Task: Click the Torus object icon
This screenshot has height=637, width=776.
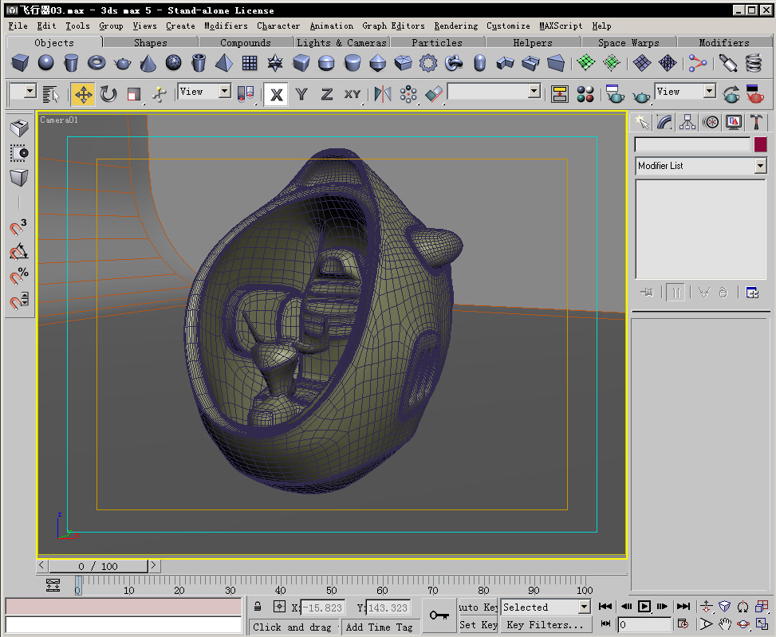Action: 97,63
